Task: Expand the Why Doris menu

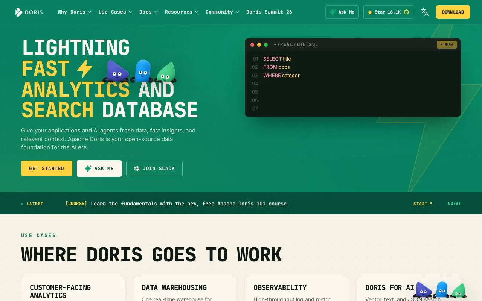Action: tap(75, 12)
